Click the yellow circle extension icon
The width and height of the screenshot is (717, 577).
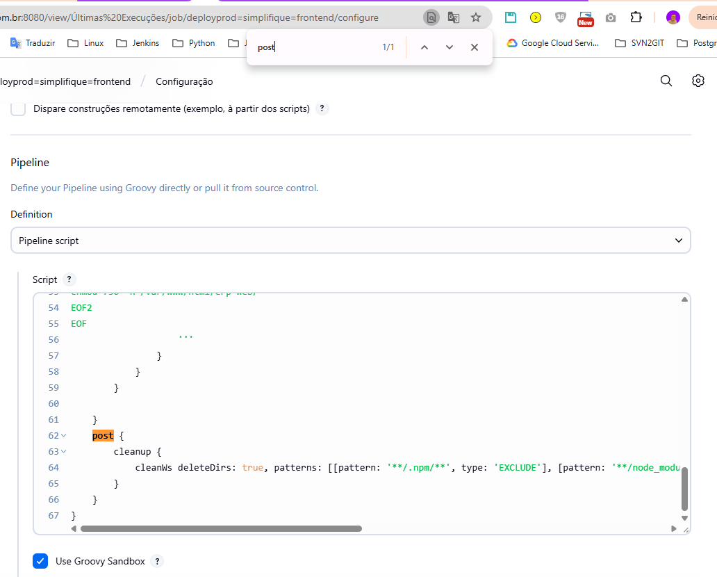point(536,18)
